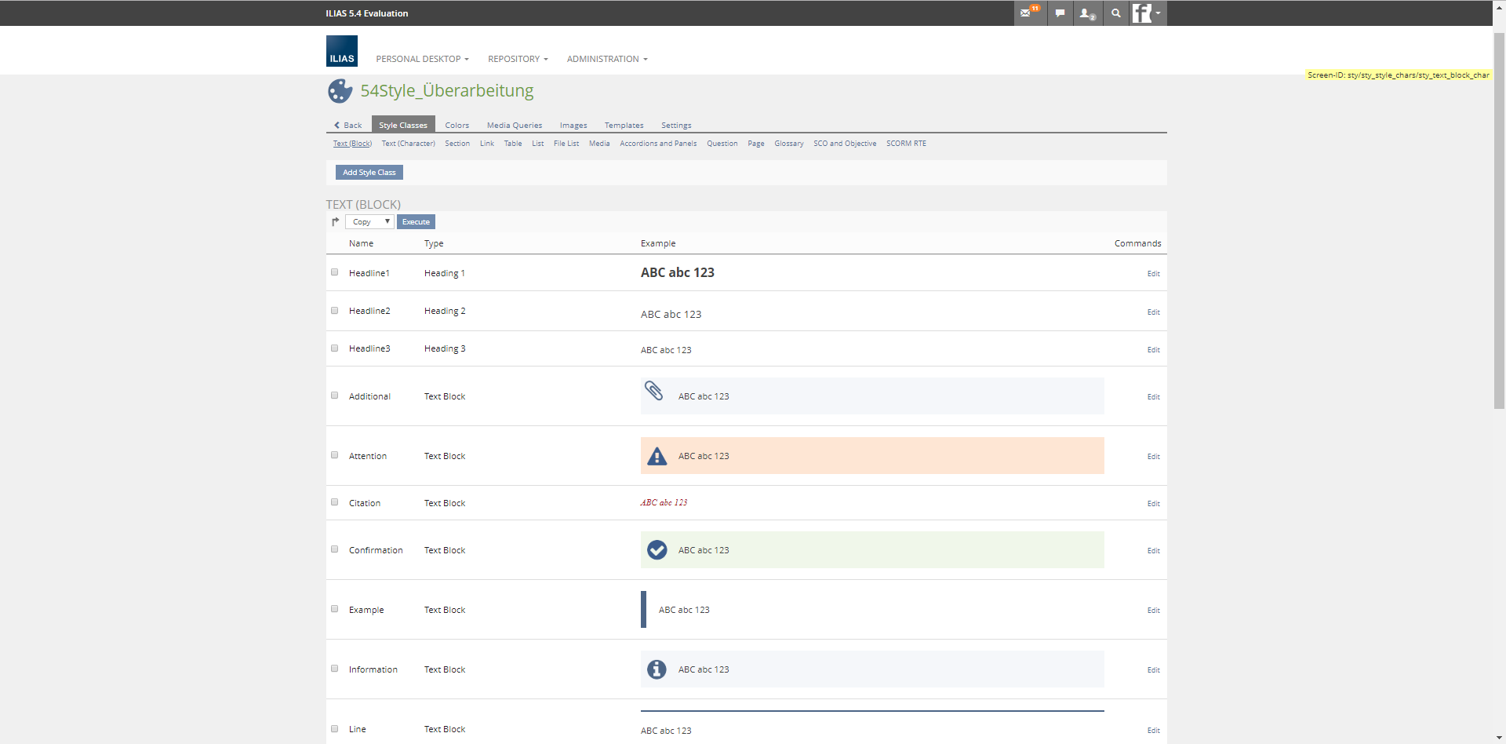The height and width of the screenshot is (744, 1506).
Task: Click the Add Style Class button
Action: 369,173
